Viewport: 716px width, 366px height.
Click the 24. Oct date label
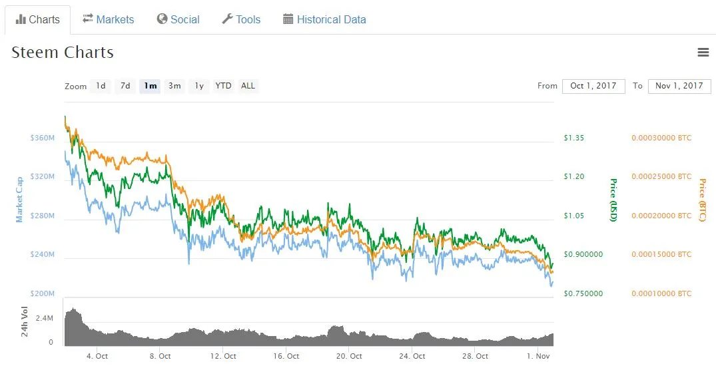pyautogui.click(x=412, y=356)
